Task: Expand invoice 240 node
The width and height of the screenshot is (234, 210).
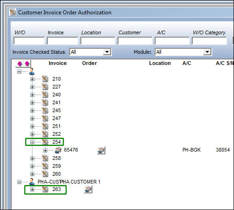Action: click(32, 95)
